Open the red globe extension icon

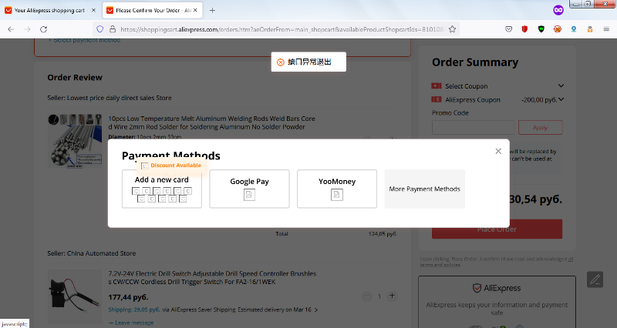tap(558, 29)
